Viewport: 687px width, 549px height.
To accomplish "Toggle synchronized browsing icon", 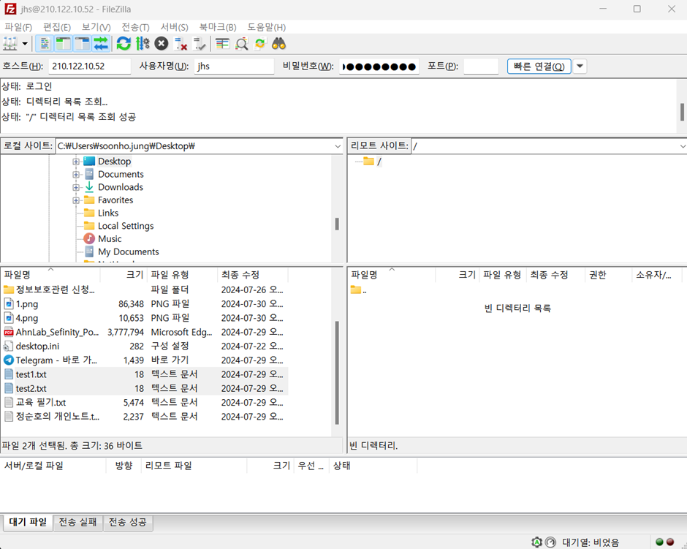I will pyautogui.click(x=259, y=44).
